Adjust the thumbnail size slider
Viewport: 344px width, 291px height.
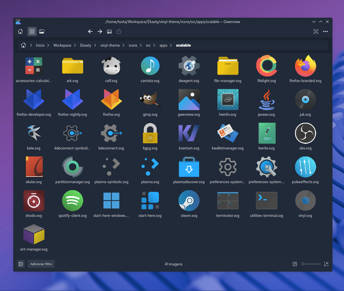311,264
